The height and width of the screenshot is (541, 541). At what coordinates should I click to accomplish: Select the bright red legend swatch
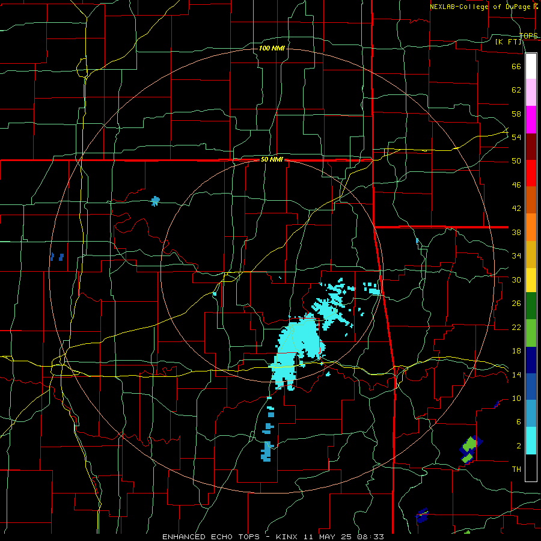coord(531,173)
